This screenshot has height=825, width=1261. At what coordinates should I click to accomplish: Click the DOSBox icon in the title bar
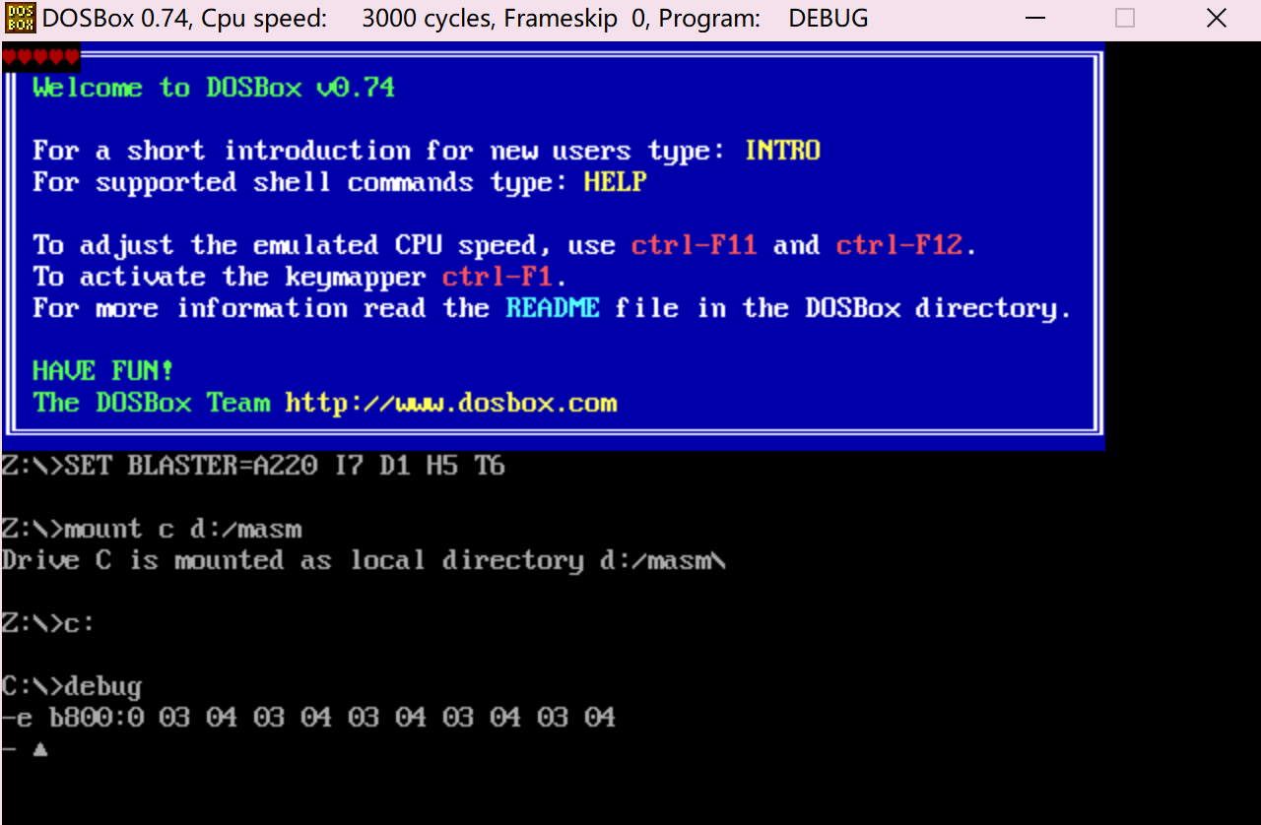(x=20, y=19)
